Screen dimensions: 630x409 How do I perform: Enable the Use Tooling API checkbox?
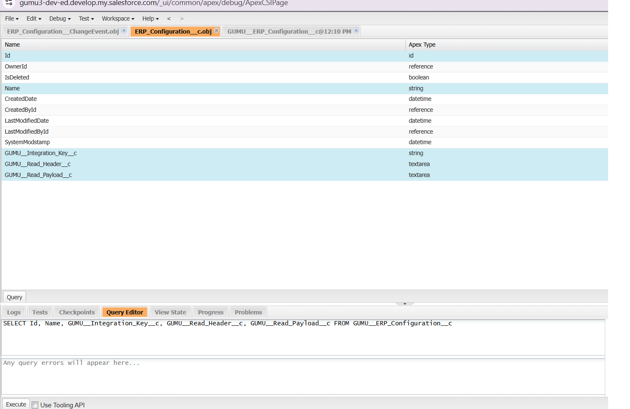(35, 405)
